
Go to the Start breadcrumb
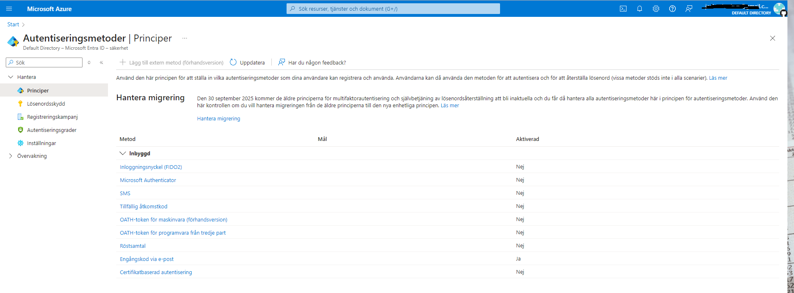pos(13,24)
